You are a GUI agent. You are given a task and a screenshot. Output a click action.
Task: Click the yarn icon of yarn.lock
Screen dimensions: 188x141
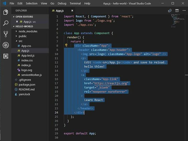pos(16,94)
